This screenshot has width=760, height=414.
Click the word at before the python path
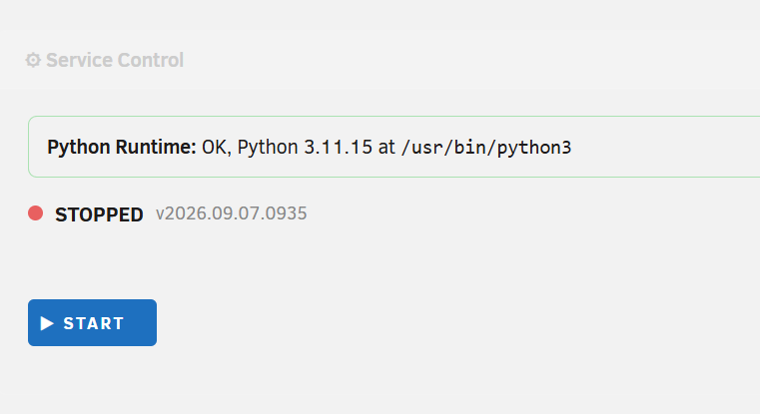[386, 148]
